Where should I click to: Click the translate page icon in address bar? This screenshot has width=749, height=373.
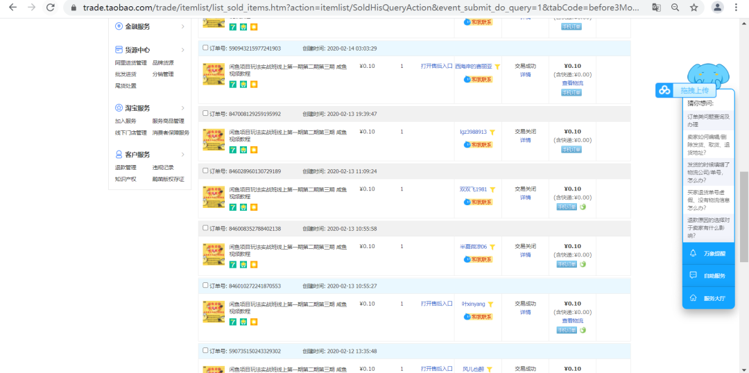point(656,8)
